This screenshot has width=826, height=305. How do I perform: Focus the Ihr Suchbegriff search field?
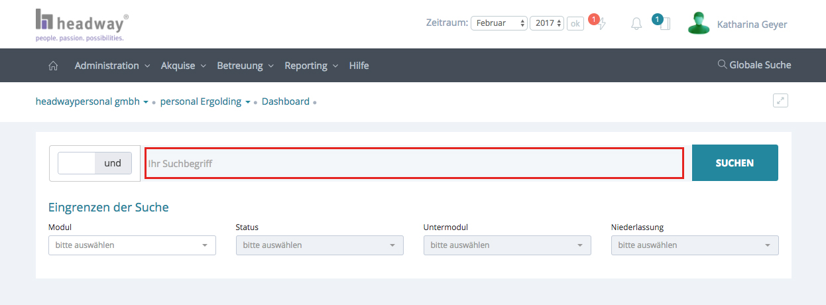414,163
